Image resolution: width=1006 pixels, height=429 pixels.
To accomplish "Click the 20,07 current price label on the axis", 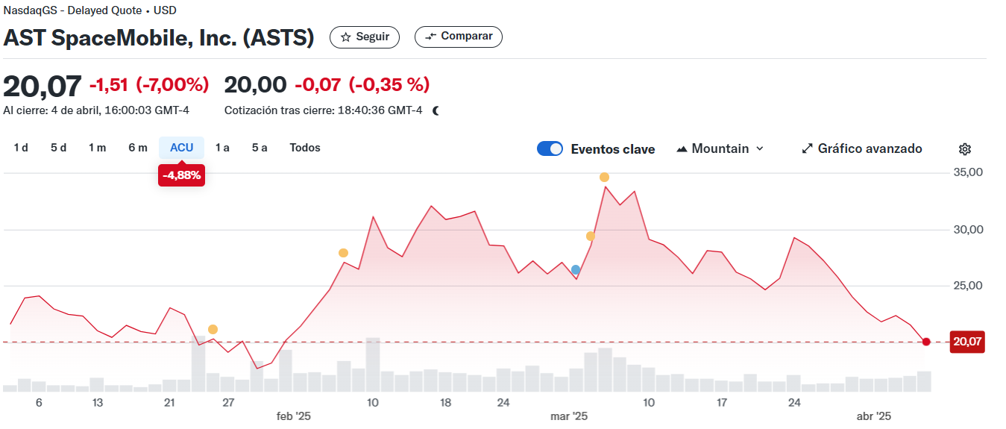I will (967, 342).
